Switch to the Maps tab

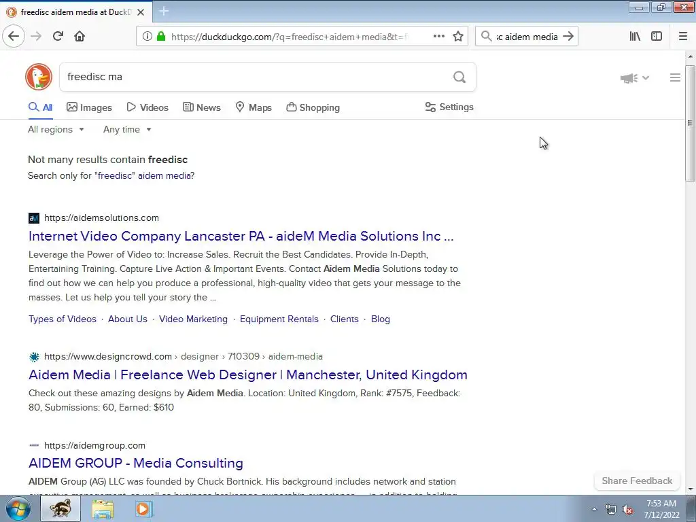(254, 107)
